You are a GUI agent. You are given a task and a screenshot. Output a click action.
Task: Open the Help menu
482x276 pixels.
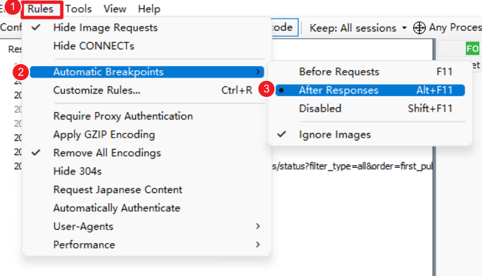tap(149, 9)
